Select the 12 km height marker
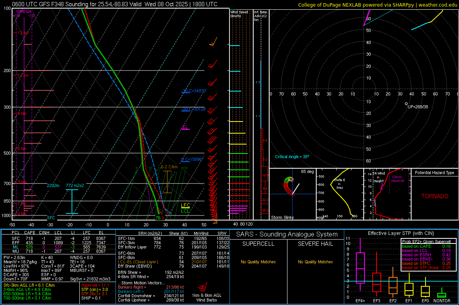 pos(23,75)
